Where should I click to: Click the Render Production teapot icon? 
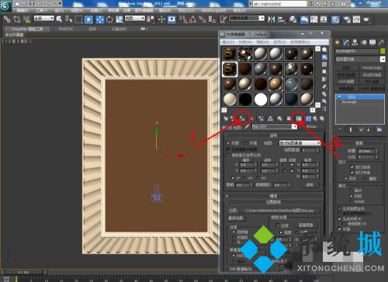(366, 19)
